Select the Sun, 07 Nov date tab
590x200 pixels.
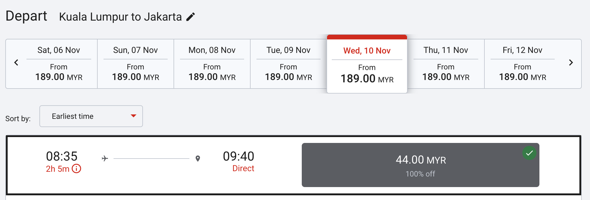point(136,64)
